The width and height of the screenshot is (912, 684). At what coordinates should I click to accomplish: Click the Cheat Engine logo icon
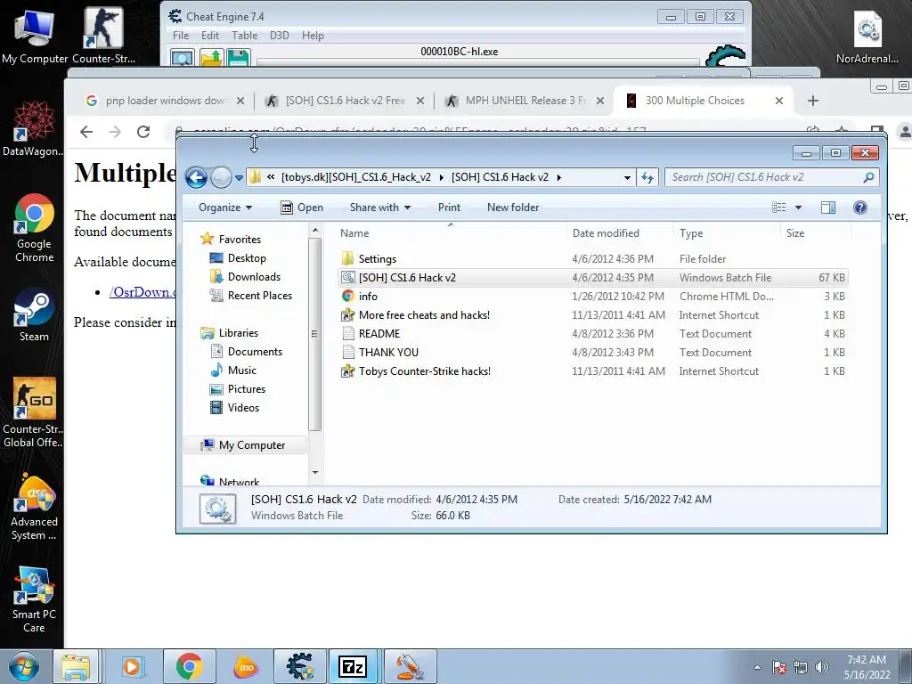[x=725, y=56]
